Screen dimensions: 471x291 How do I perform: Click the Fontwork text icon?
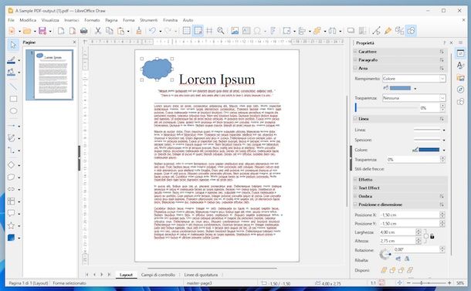pyautogui.click(x=273, y=31)
